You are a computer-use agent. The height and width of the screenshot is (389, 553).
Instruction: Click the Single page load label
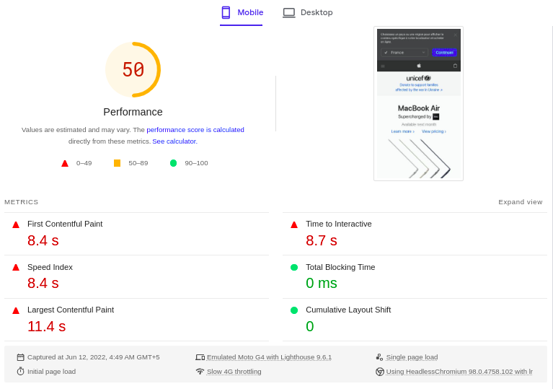pyautogui.click(x=412, y=357)
